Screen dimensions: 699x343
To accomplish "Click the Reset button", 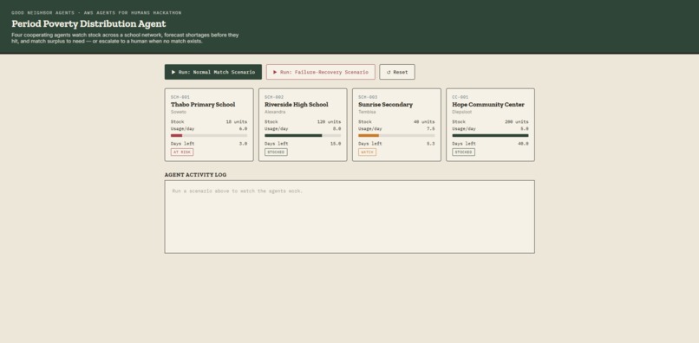I will coord(396,72).
